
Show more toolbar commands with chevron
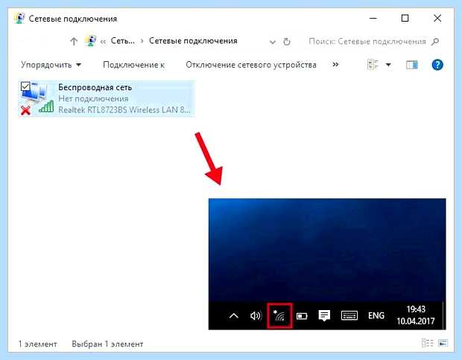pyautogui.click(x=335, y=65)
